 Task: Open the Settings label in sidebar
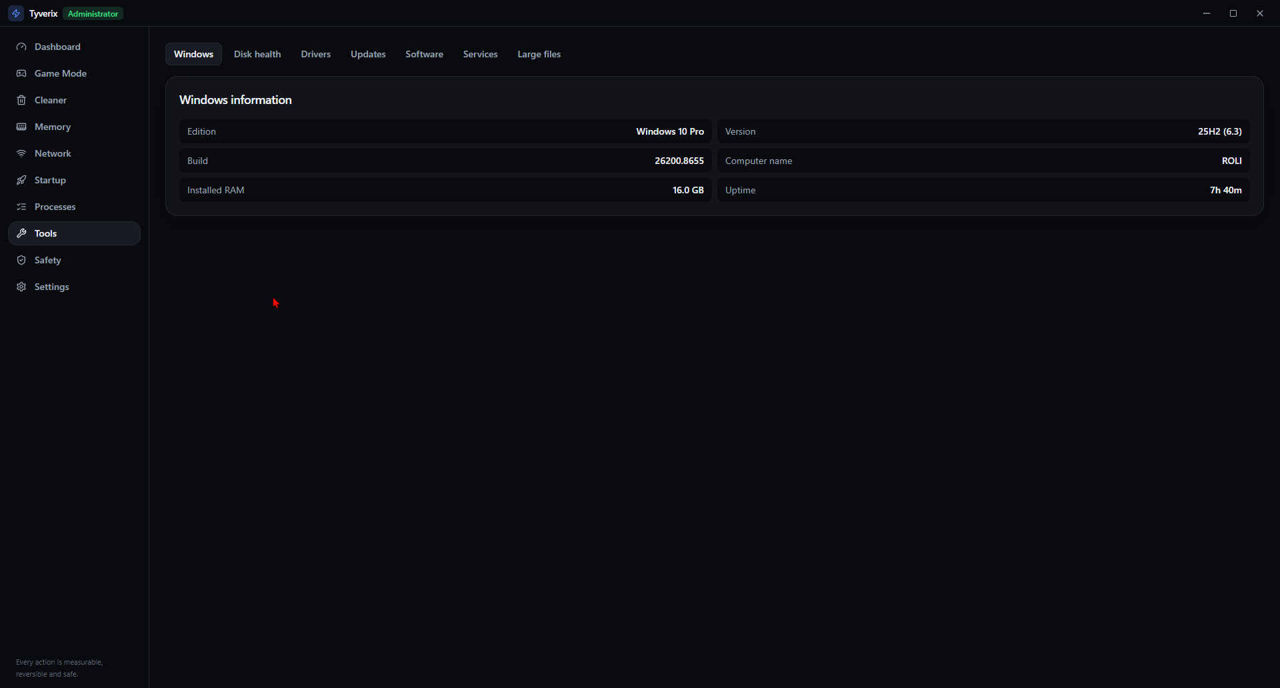tap(52, 287)
